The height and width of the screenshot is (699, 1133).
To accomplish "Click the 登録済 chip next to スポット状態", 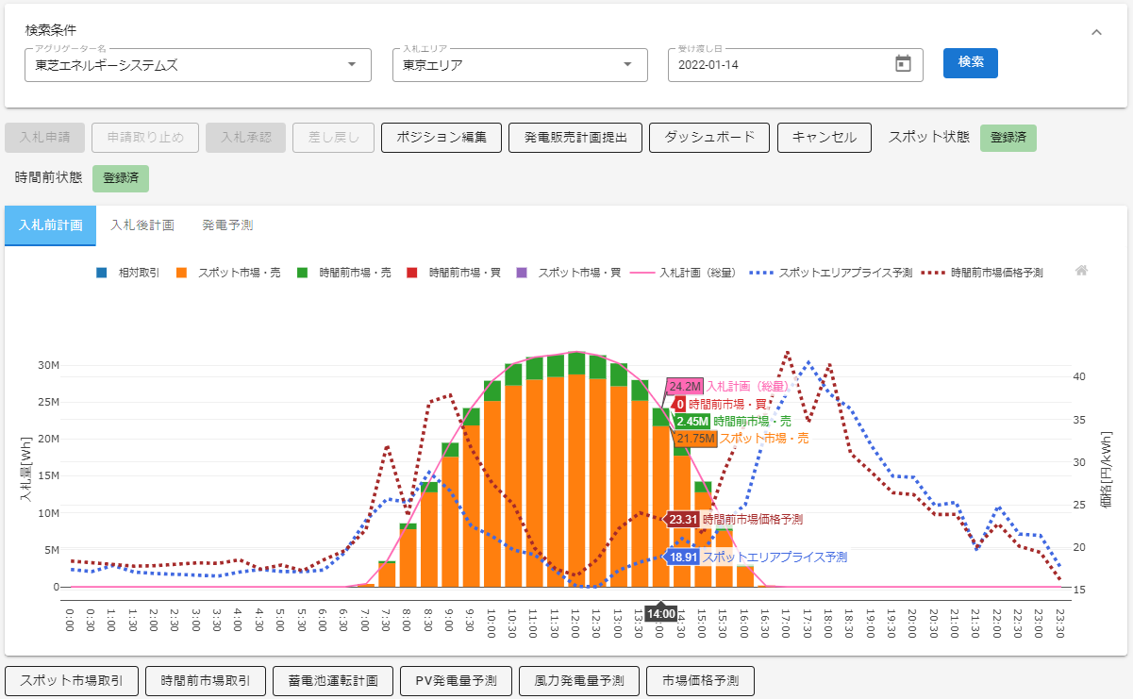I will pos(1008,138).
